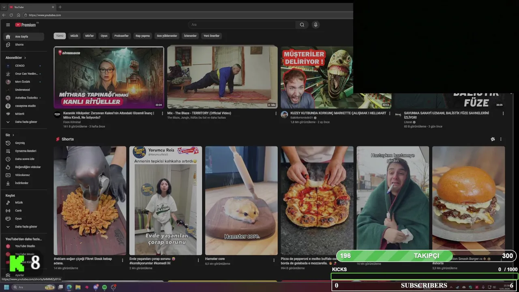This screenshot has width=519, height=292.
Task: Click the browser address bar URL
Action: [x=45, y=15]
